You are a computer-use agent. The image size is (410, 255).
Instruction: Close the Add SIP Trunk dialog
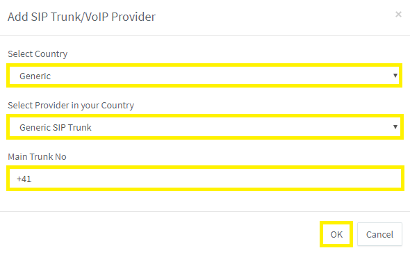pyautogui.click(x=398, y=14)
